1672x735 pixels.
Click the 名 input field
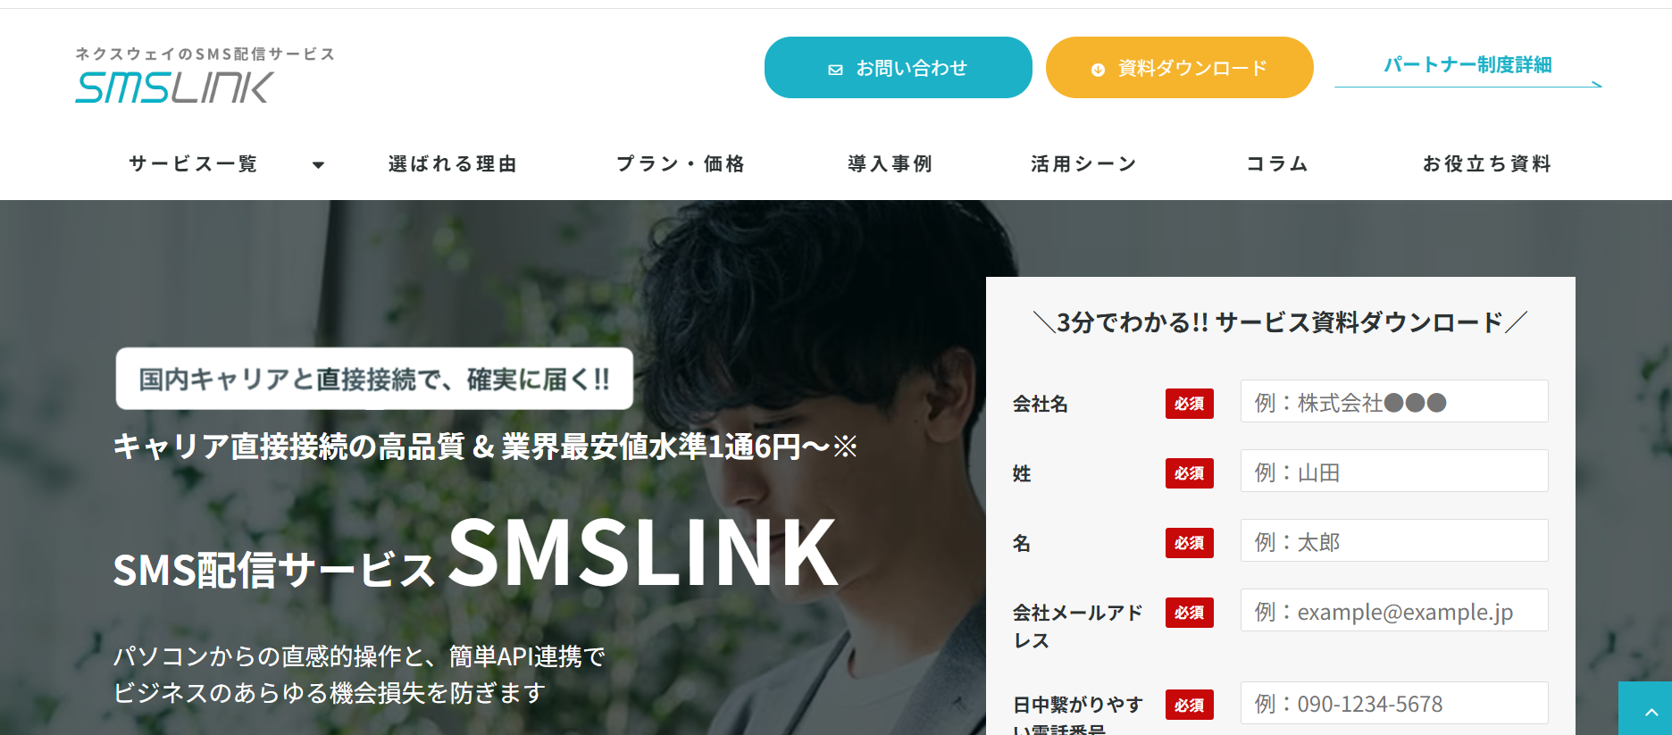pos(1394,540)
